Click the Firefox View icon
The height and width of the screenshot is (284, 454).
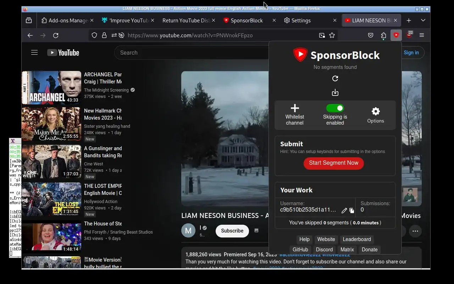point(29,21)
